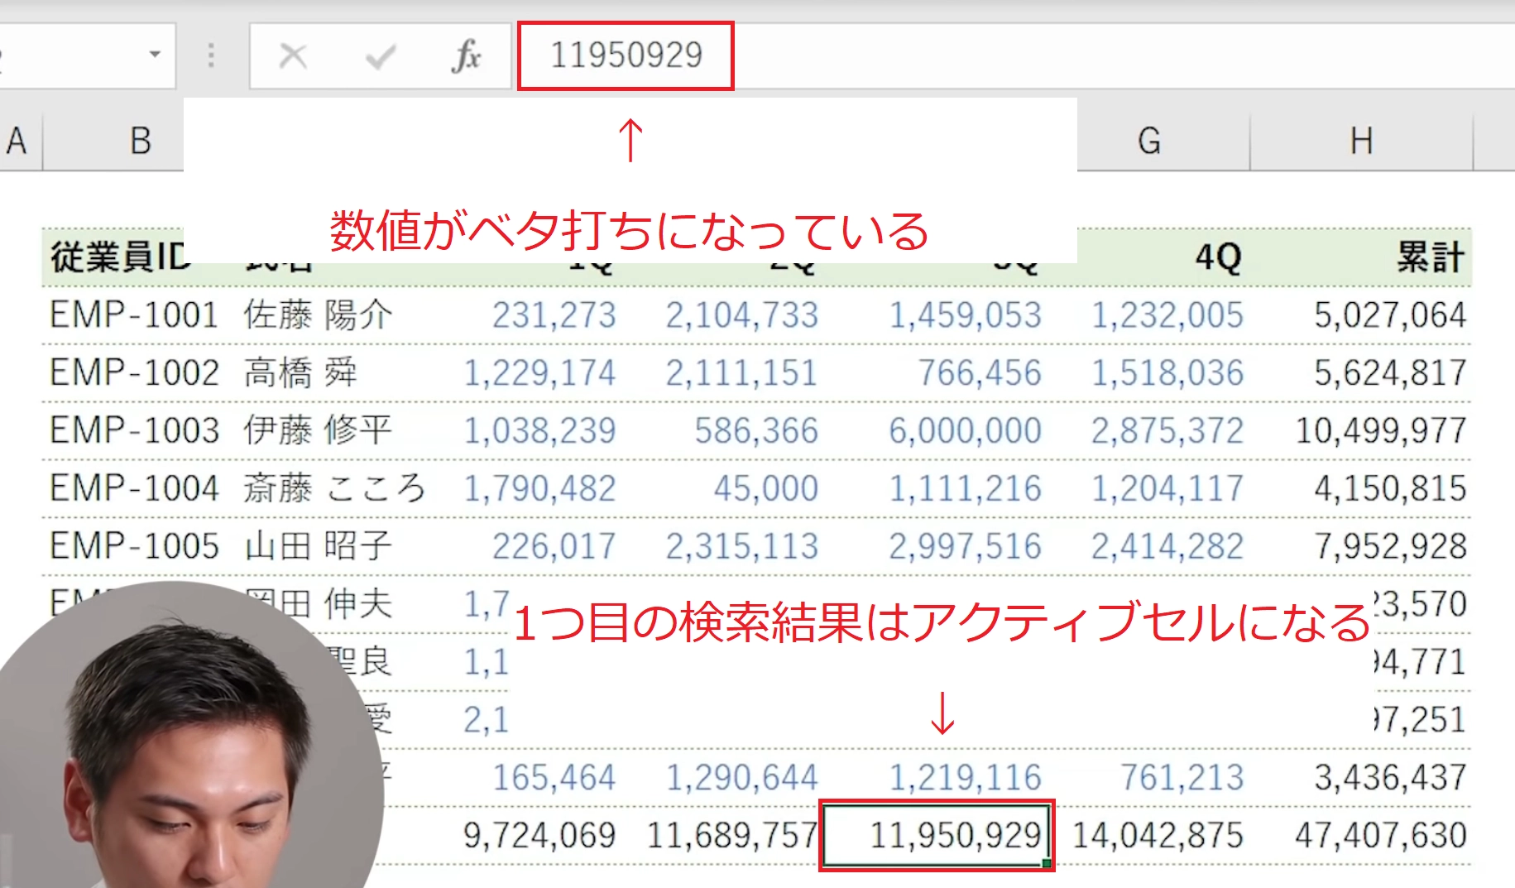This screenshot has width=1515, height=888.
Task: Select name cell 山田 昭子
Action: tap(318, 546)
